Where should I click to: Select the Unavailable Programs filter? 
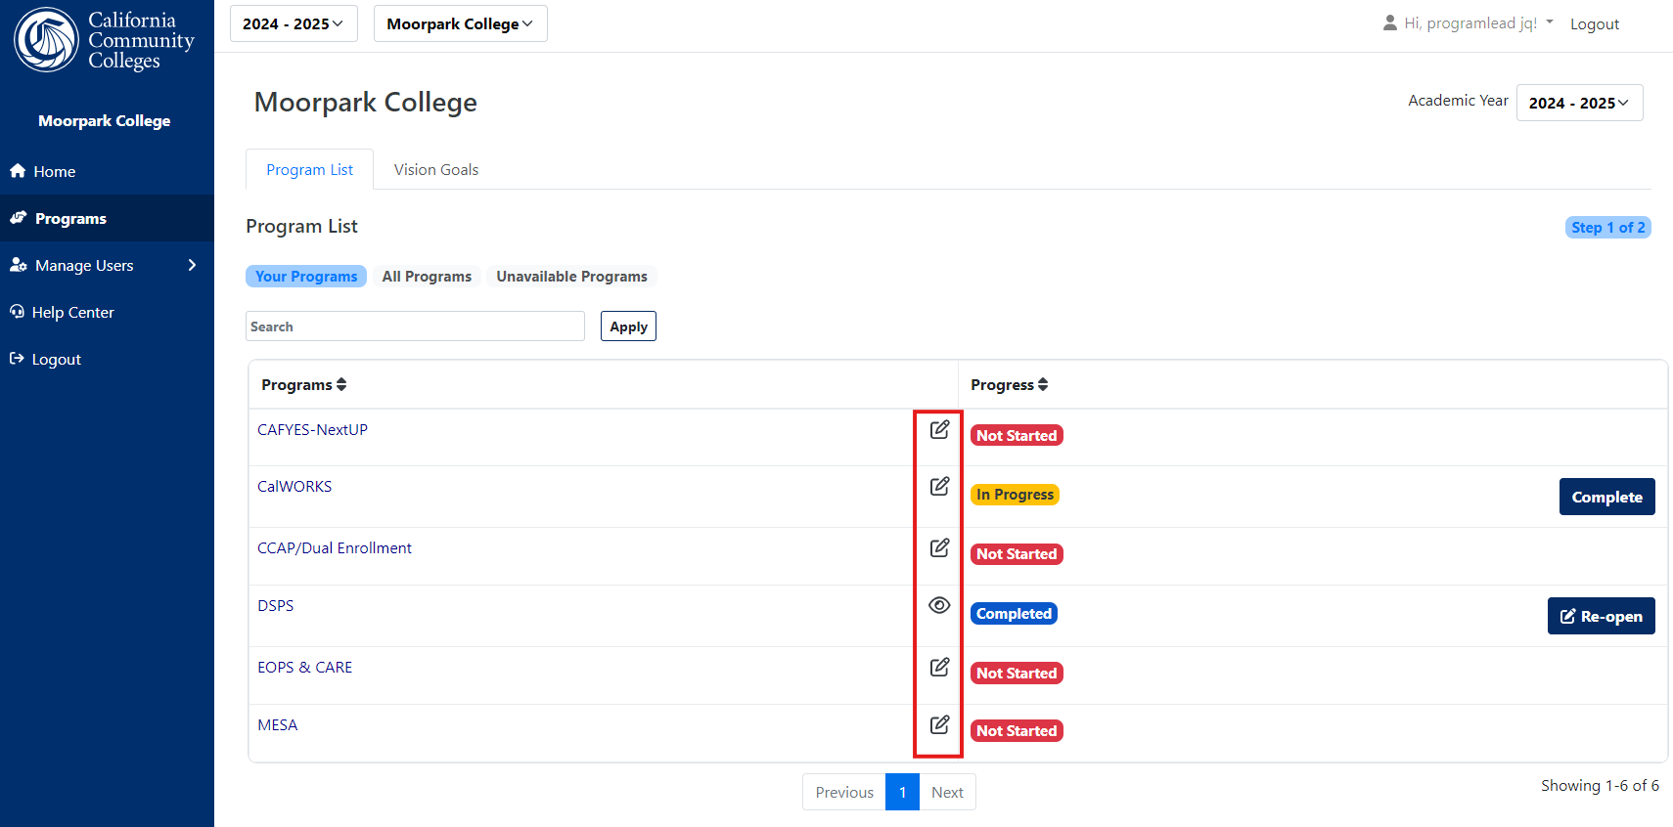[571, 277]
